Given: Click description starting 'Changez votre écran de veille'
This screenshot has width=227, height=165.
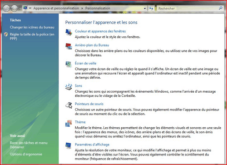Looking at the screenshot, I should point(147,73).
